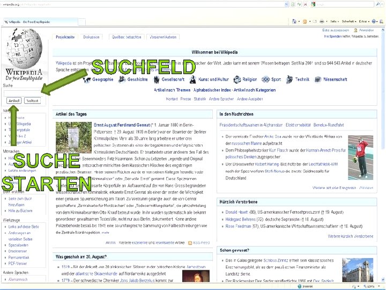This screenshot has height=290, width=386.
Task: Open a new browser tab
Action: 82,22
